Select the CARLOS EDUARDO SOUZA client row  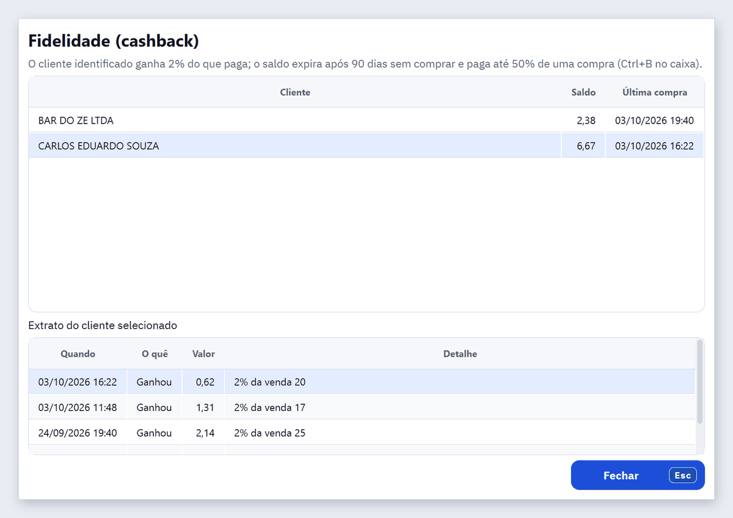[x=366, y=146]
